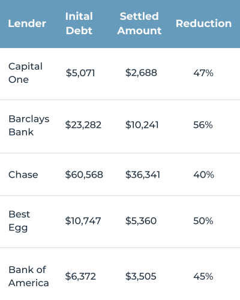Image resolution: width=240 pixels, height=300 pixels.
Task: Select the Bank of America lender cell
Action: 29,276
